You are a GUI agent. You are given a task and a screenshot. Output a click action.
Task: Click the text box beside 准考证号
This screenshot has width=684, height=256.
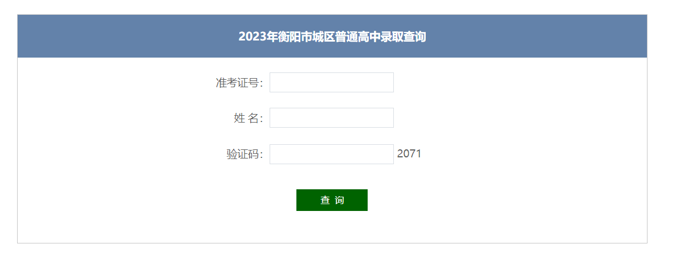[x=331, y=82]
